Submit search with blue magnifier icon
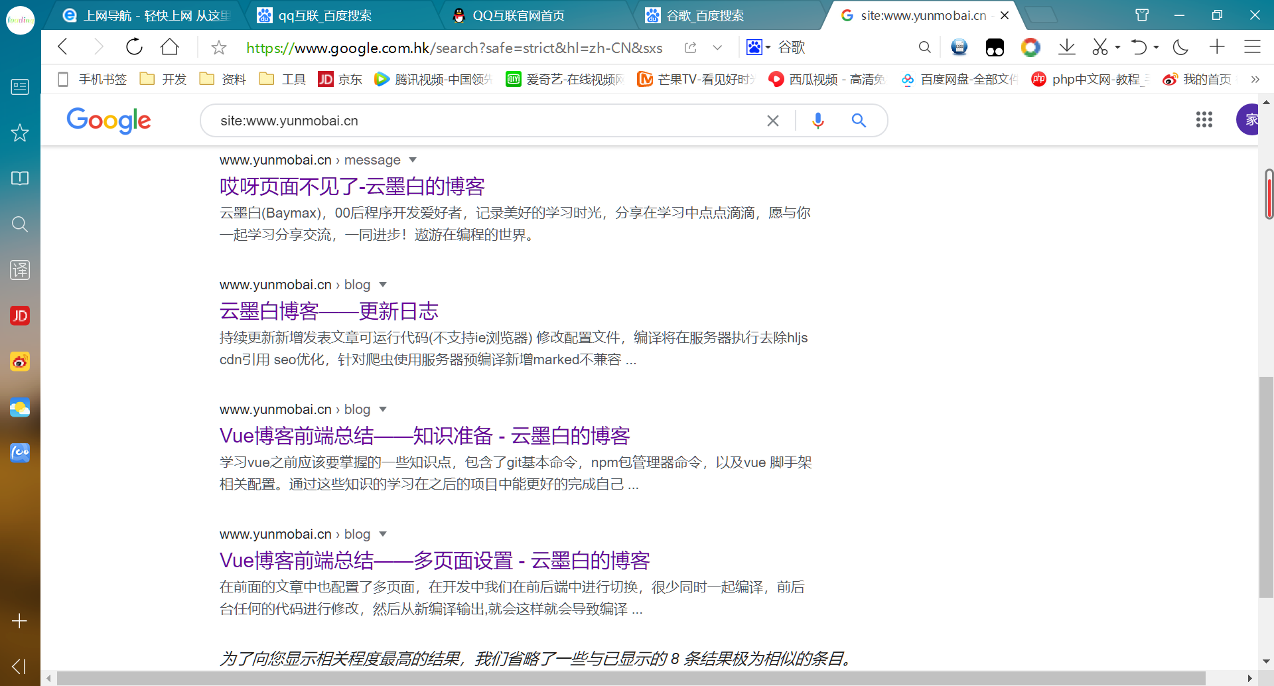 (x=859, y=121)
